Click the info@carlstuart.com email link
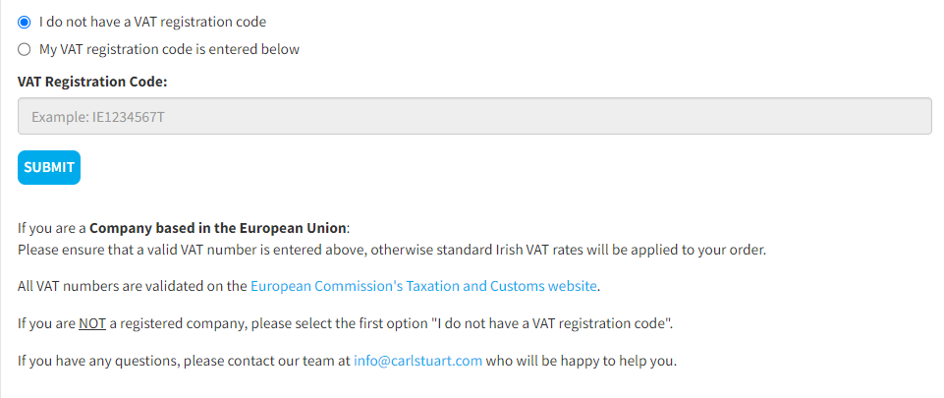944x398 pixels. 417,361
